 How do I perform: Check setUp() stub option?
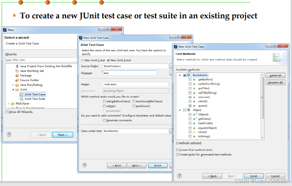point(104,106)
